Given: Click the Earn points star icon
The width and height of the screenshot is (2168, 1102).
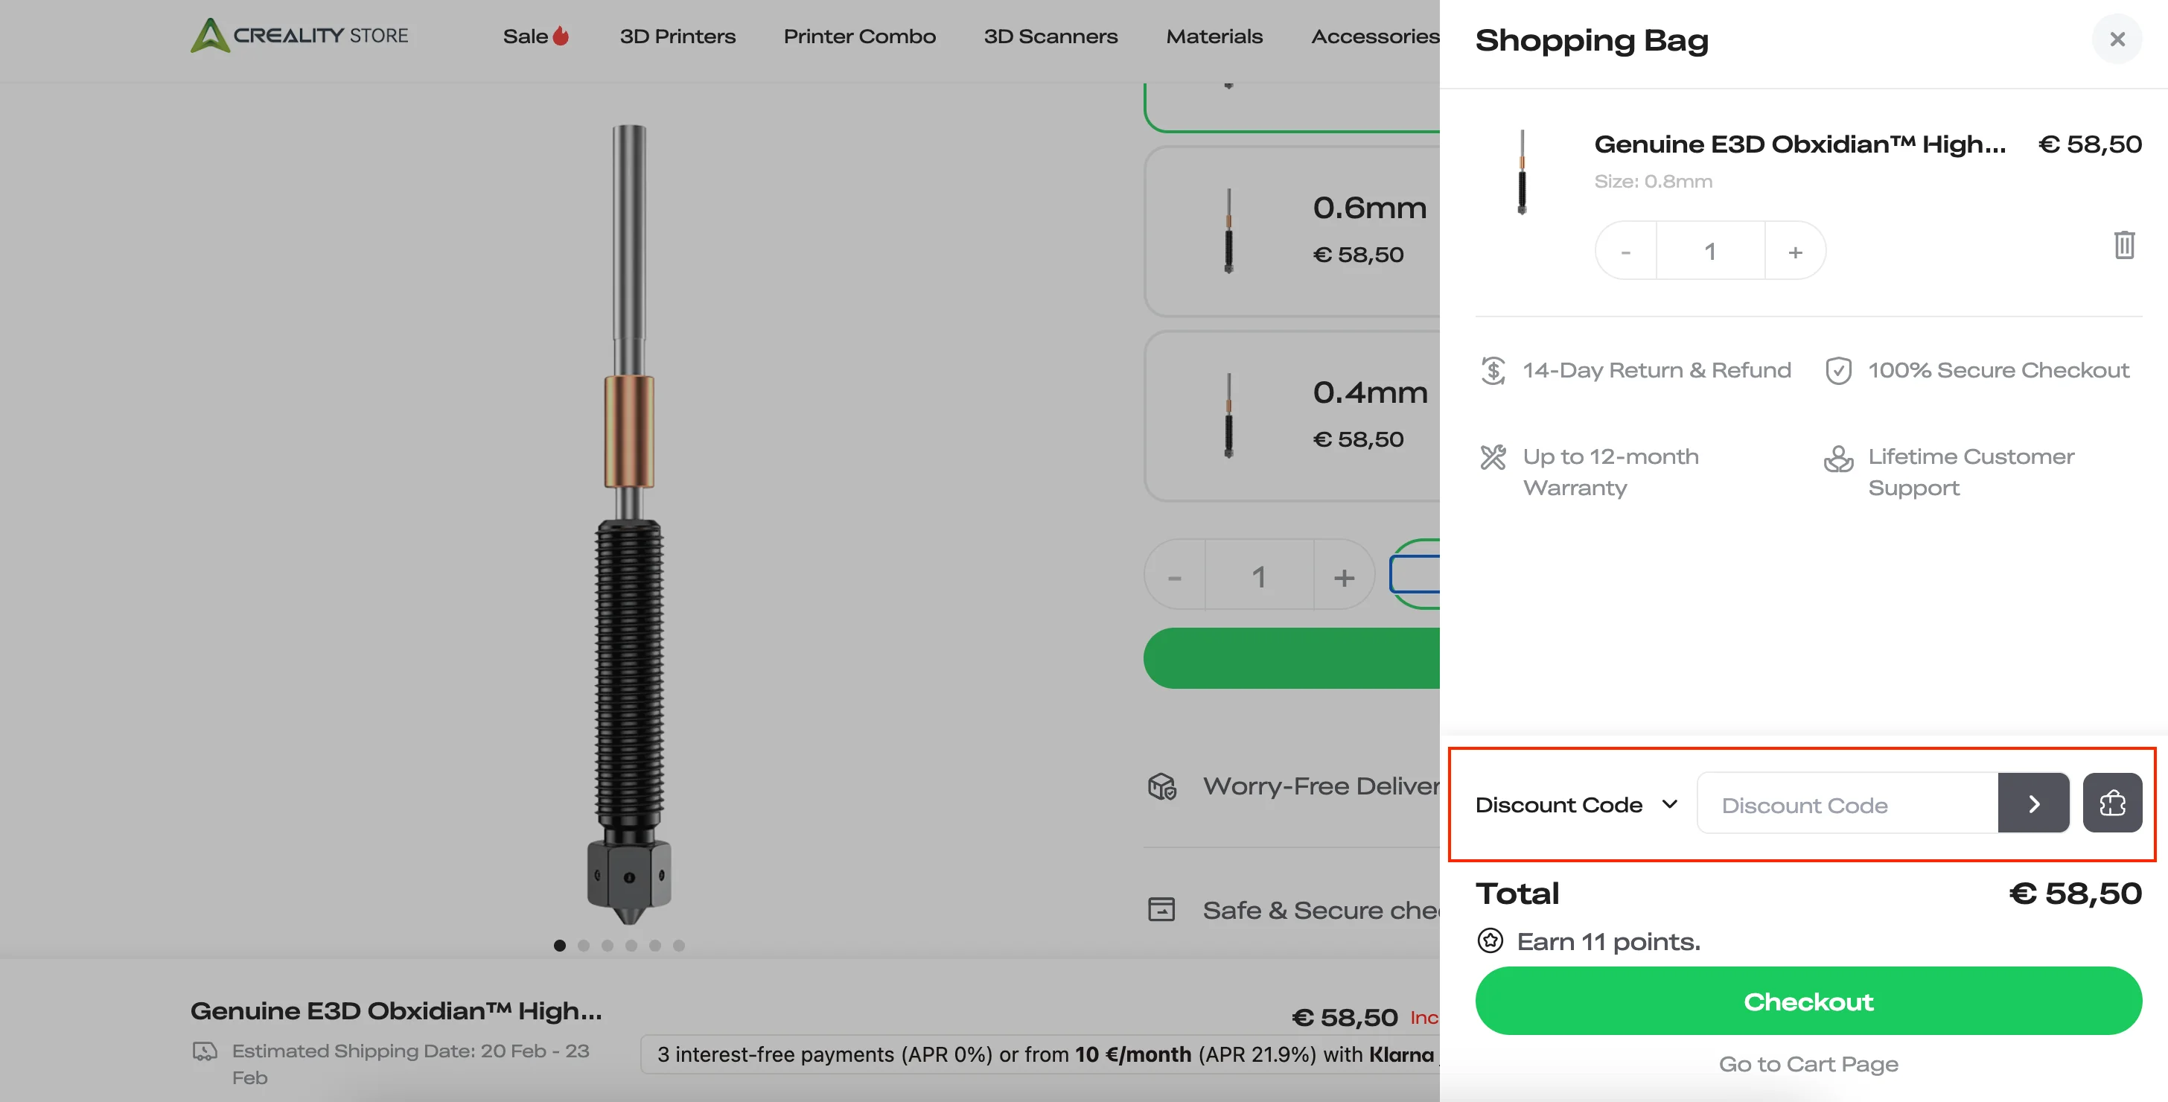Looking at the screenshot, I should pos(1490,940).
